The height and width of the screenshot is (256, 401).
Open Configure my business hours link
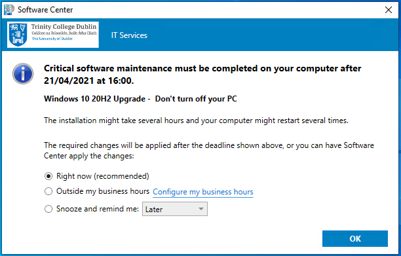[x=203, y=192]
